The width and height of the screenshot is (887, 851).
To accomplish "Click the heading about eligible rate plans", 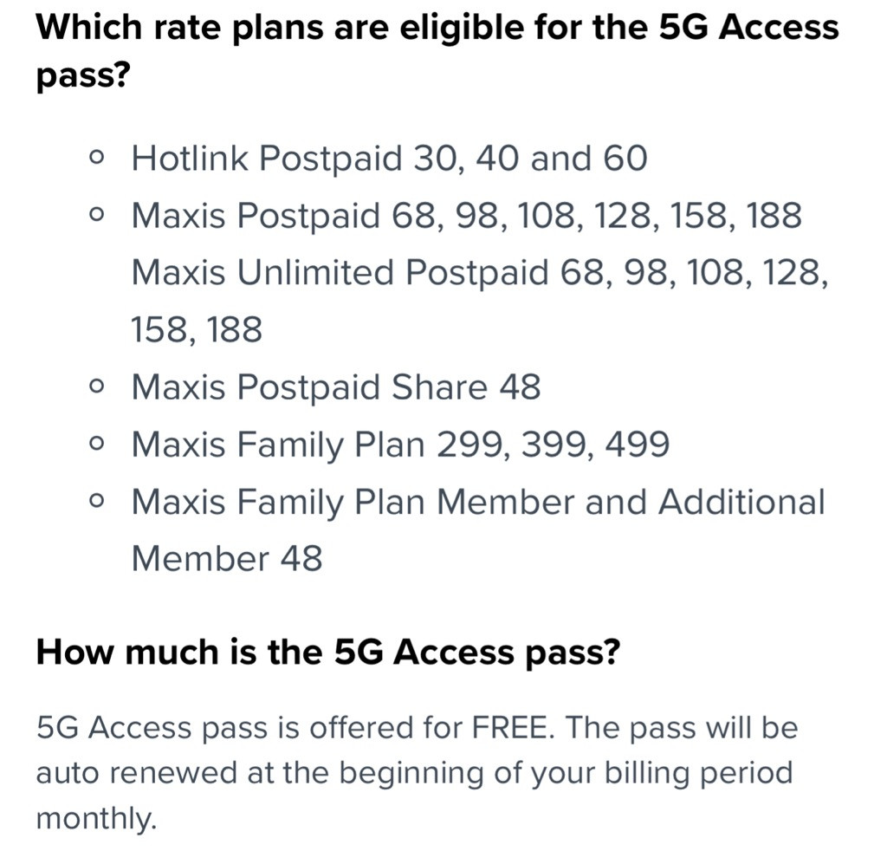I will click(x=437, y=51).
